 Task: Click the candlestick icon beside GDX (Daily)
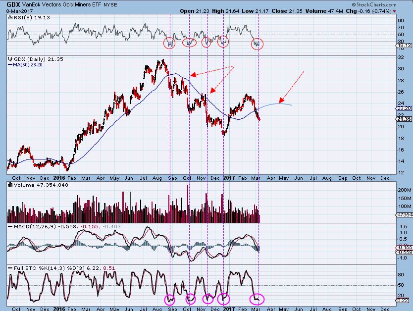pos(10,59)
